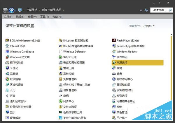Click the 家庭组 icon

7,74
